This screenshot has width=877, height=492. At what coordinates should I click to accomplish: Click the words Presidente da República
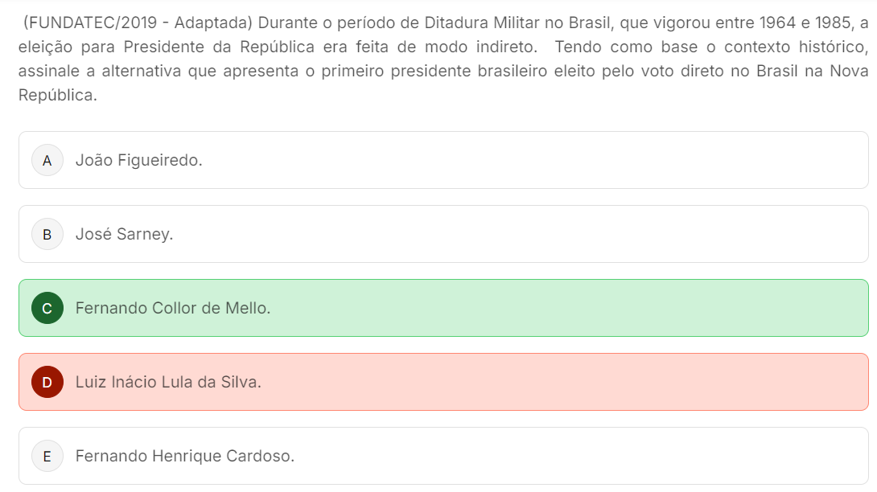[x=219, y=47]
